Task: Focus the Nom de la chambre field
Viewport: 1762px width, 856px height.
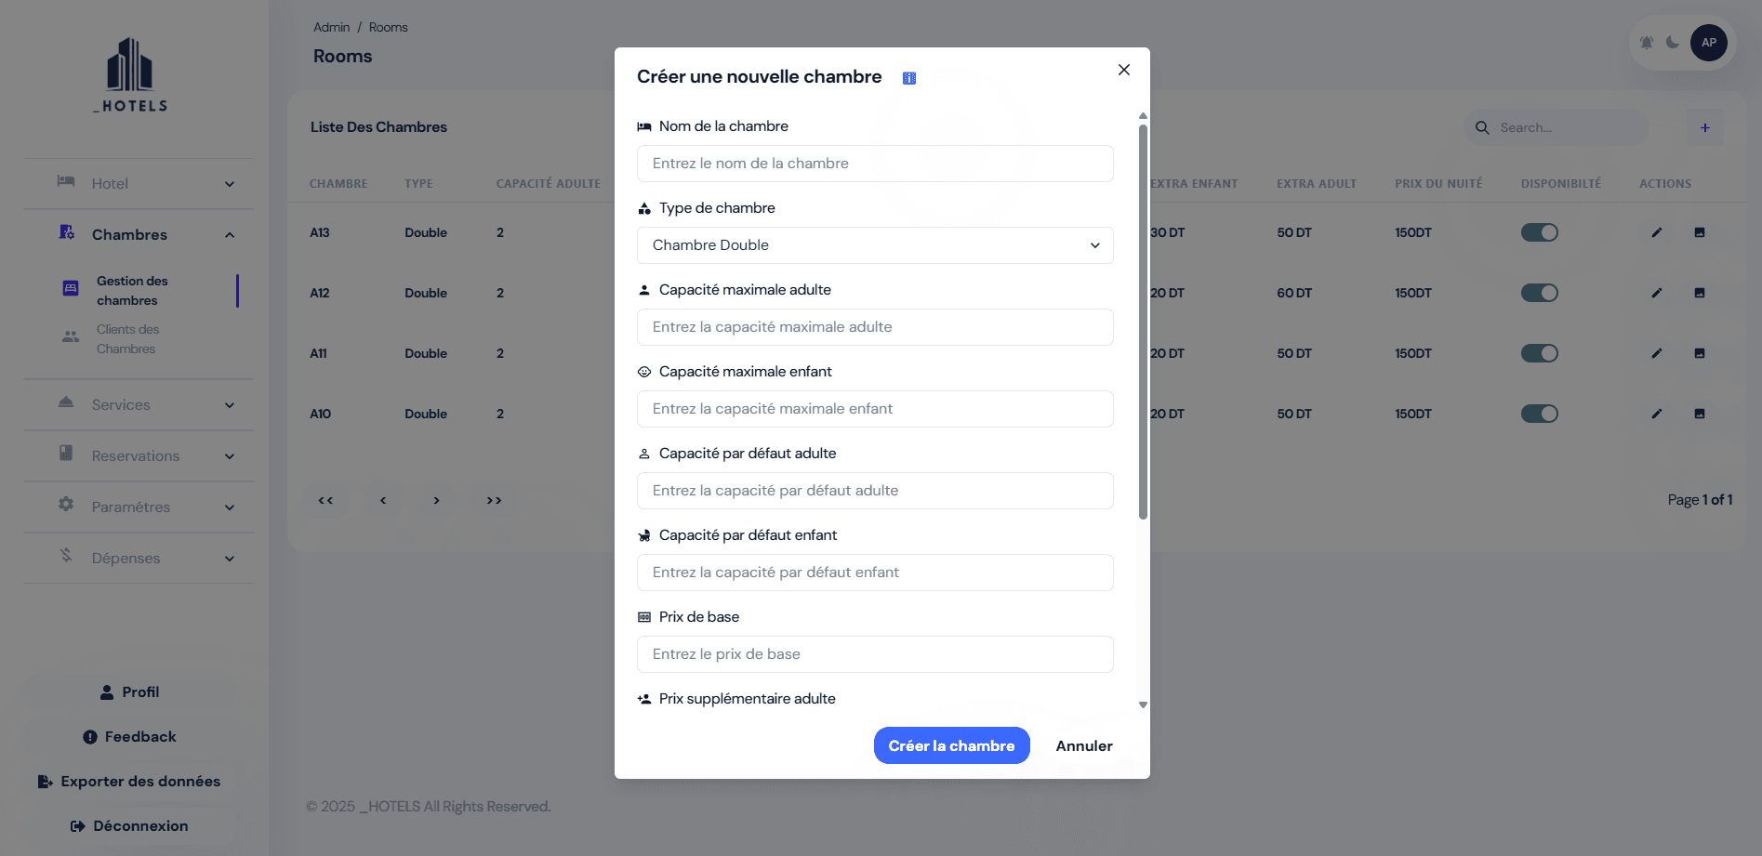Action: tap(875, 164)
